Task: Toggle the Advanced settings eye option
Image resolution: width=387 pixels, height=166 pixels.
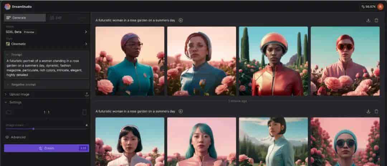Action: [x=15, y=137]
